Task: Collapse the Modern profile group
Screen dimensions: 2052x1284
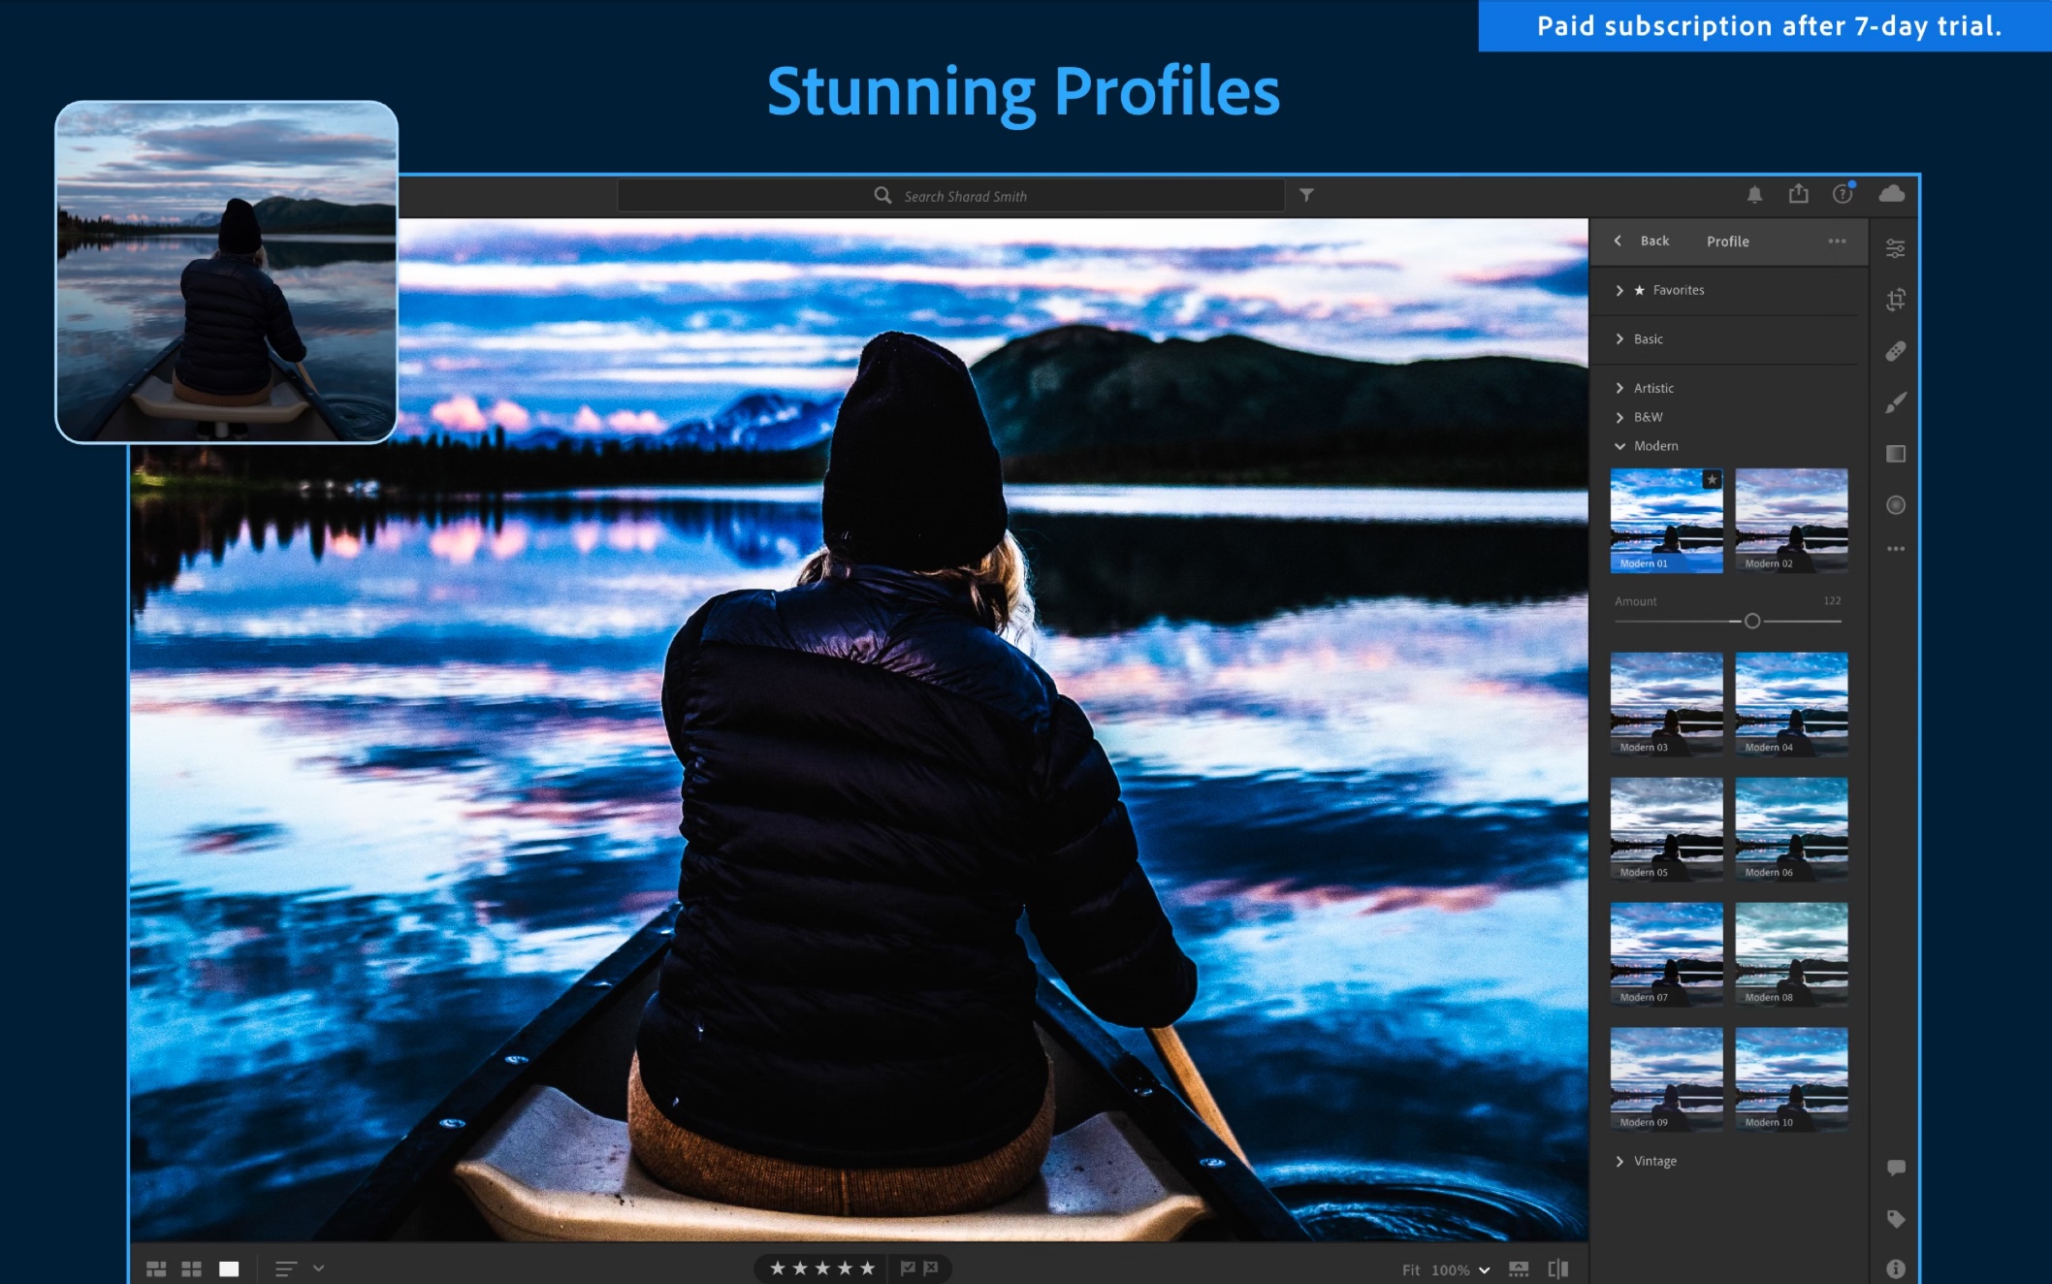Action: (1654, 446)
